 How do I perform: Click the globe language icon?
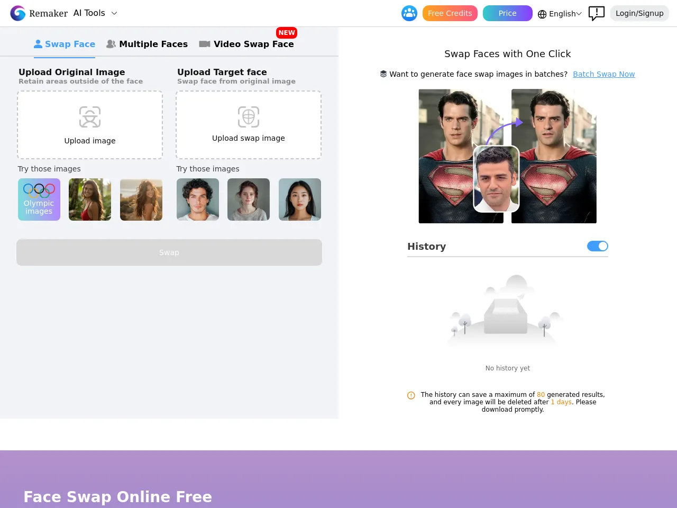click(x=542, y=14)
